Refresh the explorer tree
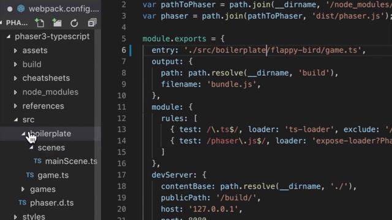This screenshot has height=220, width=392. [x=74, y=23]
